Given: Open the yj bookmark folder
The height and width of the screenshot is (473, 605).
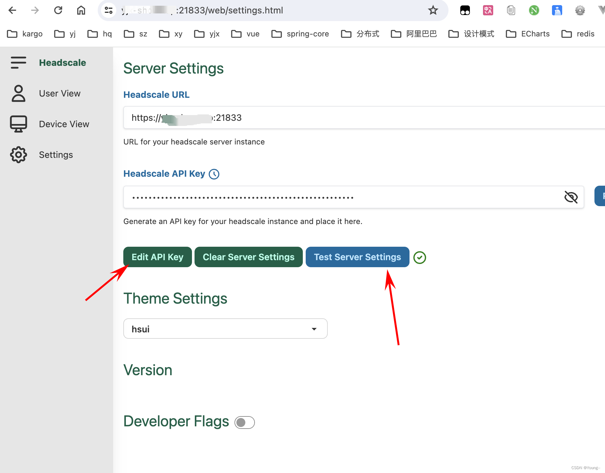Looking at the screenshot, I should [x=65, y=34].
